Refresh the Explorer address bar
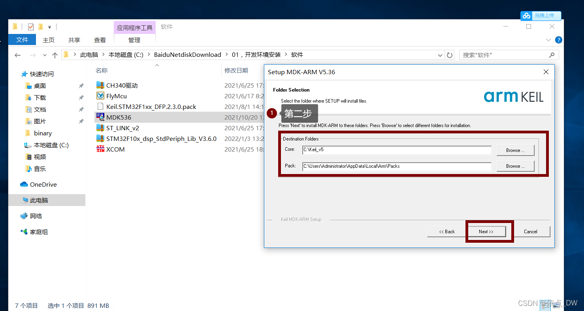This screenshot has height=311, width=584. click(450, 55)
